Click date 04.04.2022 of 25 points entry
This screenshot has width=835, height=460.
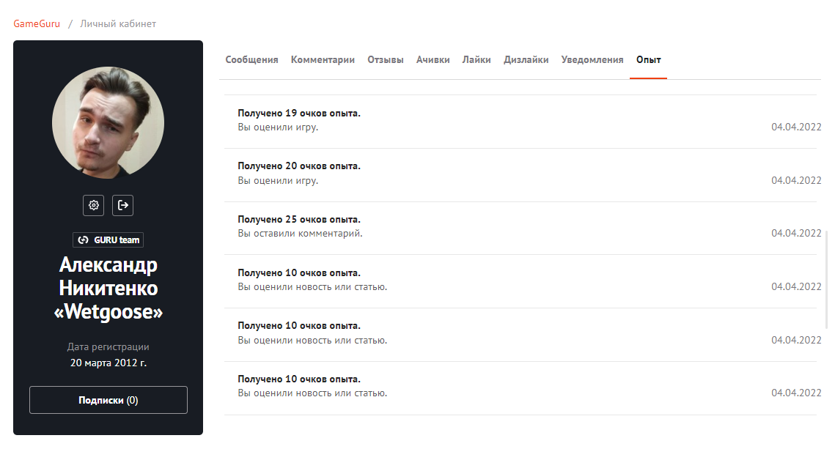coord(796,233)
